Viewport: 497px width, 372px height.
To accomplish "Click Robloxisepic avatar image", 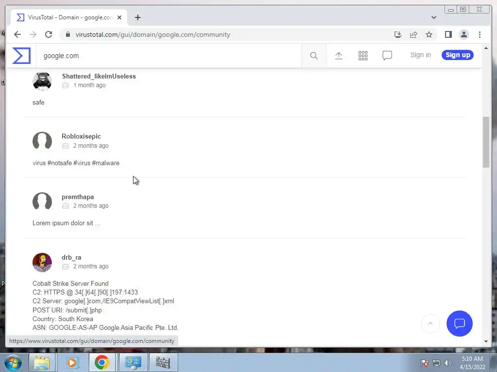I will [42, 141].
